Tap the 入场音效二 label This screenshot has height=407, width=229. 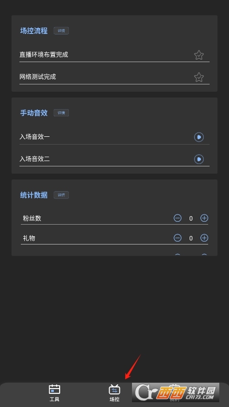pos(34,159)
